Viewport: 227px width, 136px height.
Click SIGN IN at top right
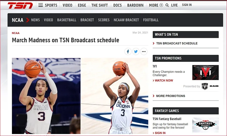pos(187,5)
